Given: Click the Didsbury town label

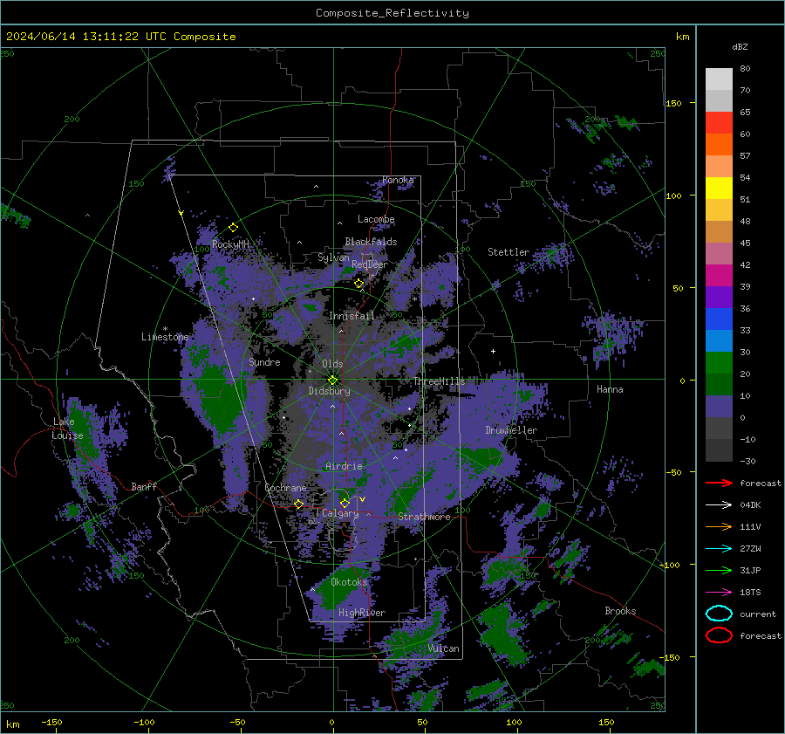Looking at the screenshot, I should (329, 391).
